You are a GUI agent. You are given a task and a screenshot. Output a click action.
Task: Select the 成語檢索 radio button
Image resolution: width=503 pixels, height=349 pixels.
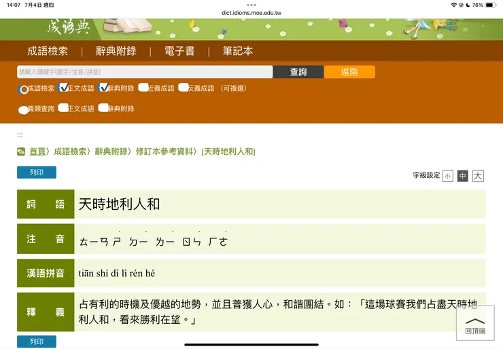pos(23,90)
